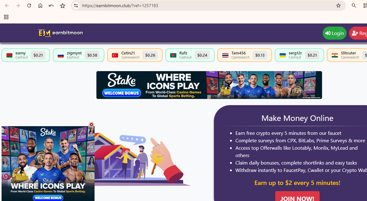Click the surveys bullet mentioning BitLabs
The image size is (367, 201).
(x=300, y=141)
